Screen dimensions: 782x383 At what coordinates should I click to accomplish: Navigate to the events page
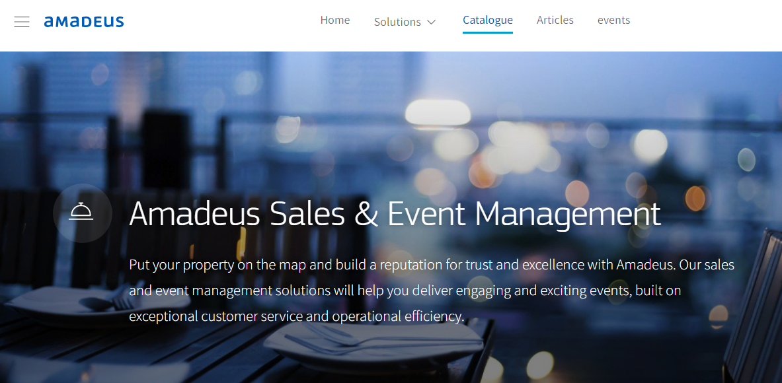(613, 20)
